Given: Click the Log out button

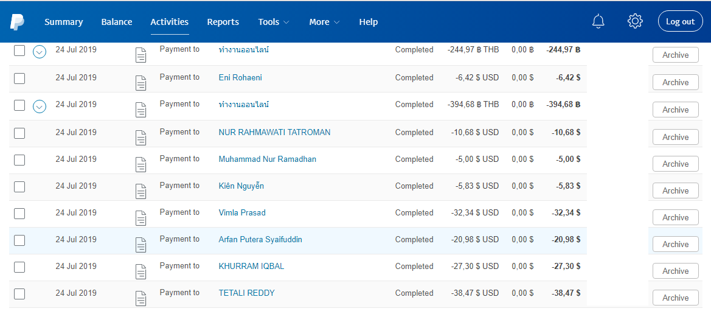Looking at the screenshot, I should click(x=680, y=21).
